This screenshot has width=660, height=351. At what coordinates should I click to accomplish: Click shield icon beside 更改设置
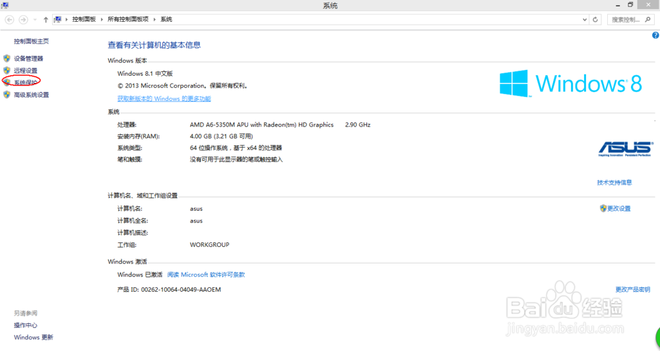603,208
